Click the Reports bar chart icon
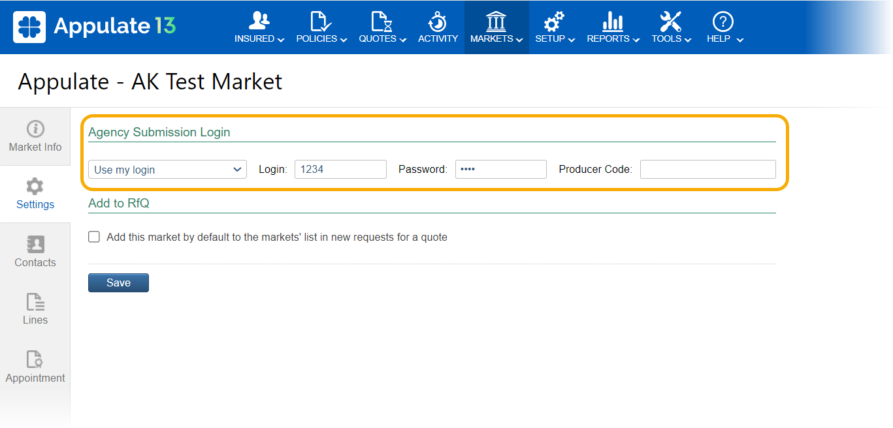Viewport: 893px width, 428px height. coord(612,21)
